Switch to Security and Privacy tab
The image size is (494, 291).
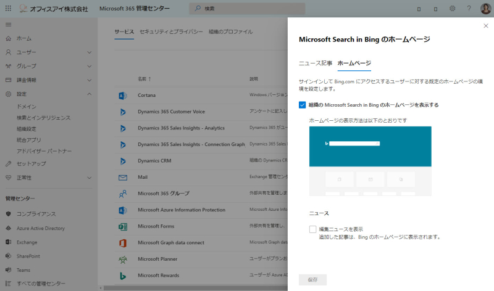171,31
